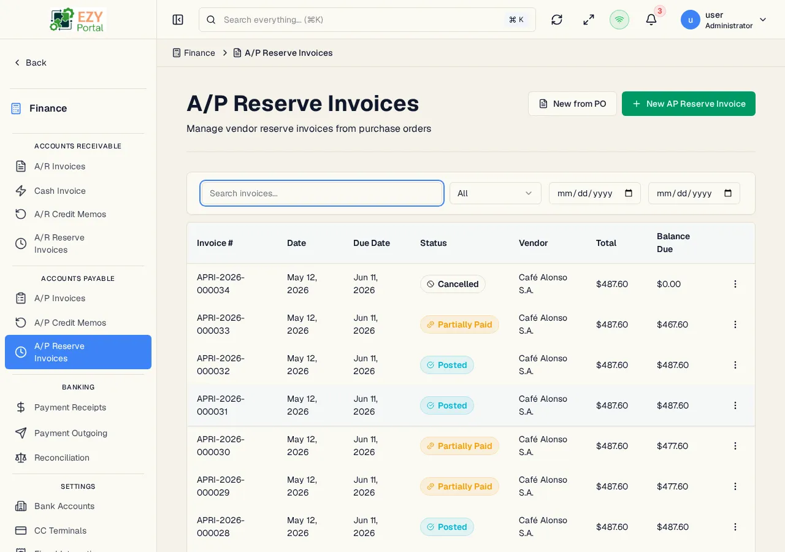Click the user avatar circle
The height and width of the screenshot is (552, 785).
pyautogui.click(x=691, y=20)
